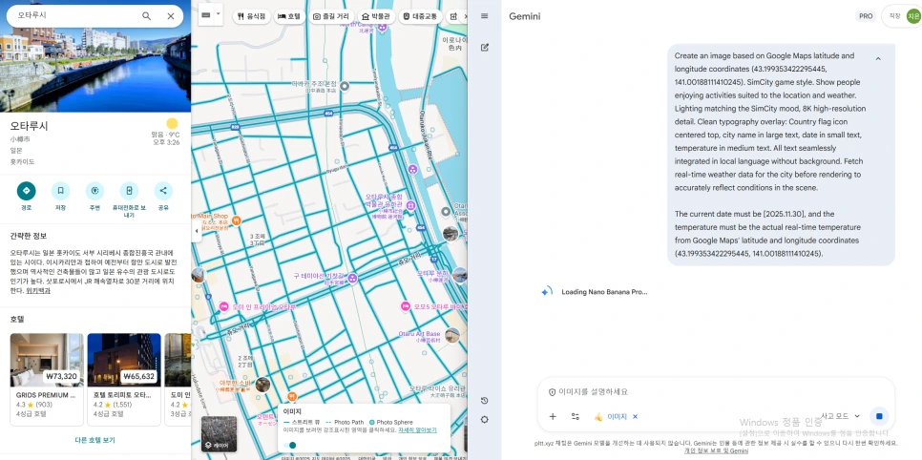Viewport: 922px width, 460px height.
Task: Click the 아무한 소바 photo marker
Action: point(262,384)
